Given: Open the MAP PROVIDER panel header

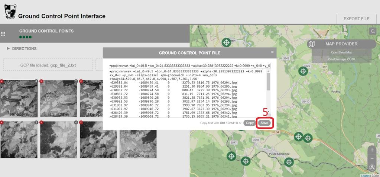Looking at the screenshot, I should pyautogui.click(x=341, y=44).
